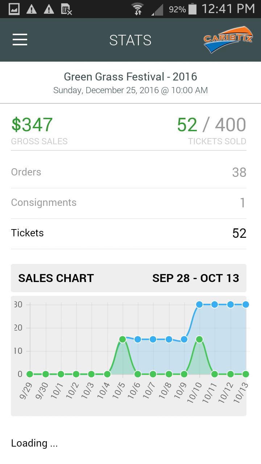Tap the green peak point at 10/10
Viewport: 261px width, 464px height.
tap(199, 339)
